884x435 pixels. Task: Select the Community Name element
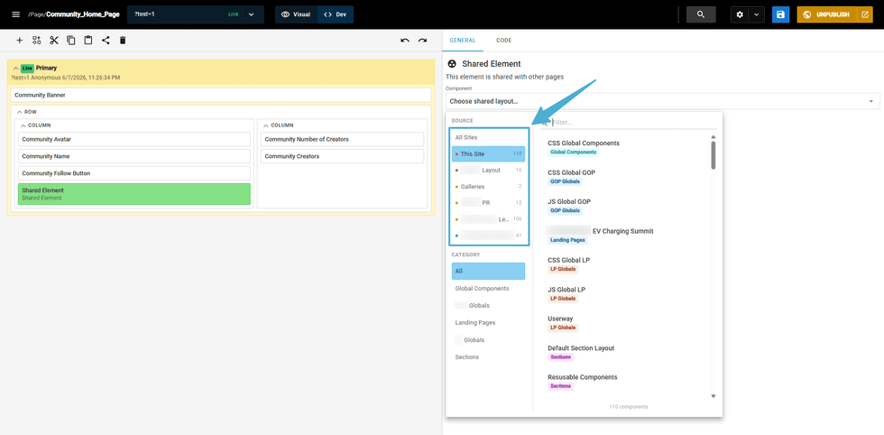coord(134,156)
